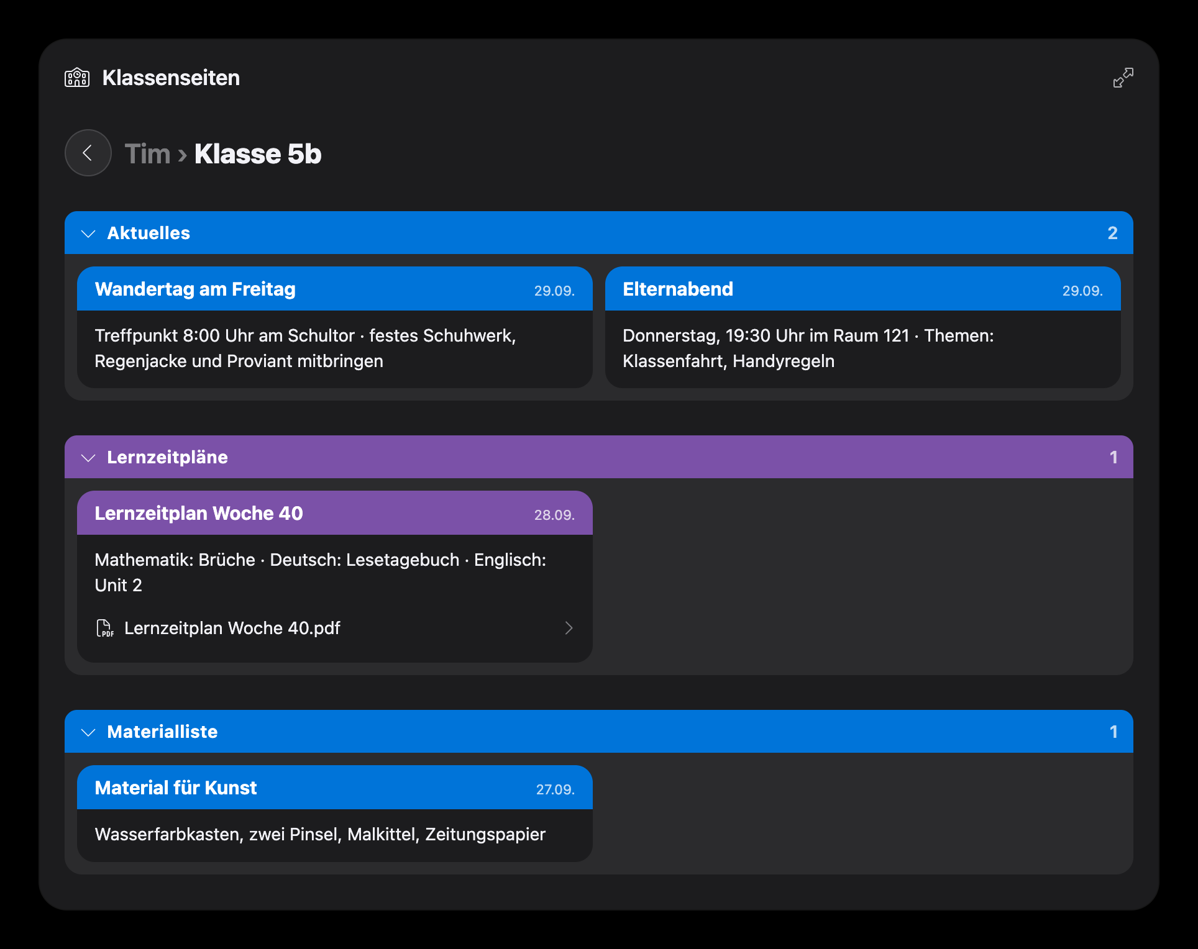Collapse the Lernzeitpläne section chevron
Viewport: 1198px width, 949px height.
click(x=88, y=458)
